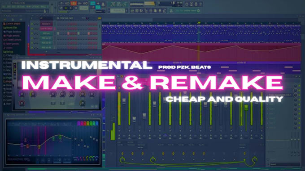Open Mixer presets folder in browser
The image size is (305, 171).
[x=11, y=44]
